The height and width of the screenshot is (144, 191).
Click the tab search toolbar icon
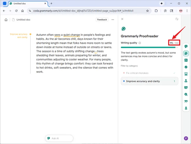172,11
